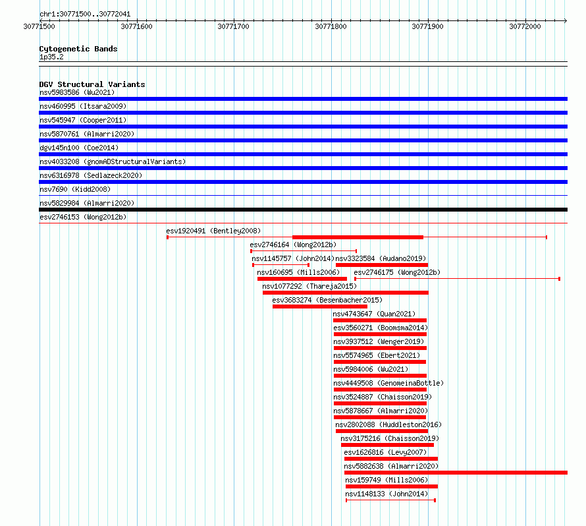This screenshot has height=526, width=586.
Task: Click nsv6316978 (Sedlazeck2020) label
Action: [91, 175]
